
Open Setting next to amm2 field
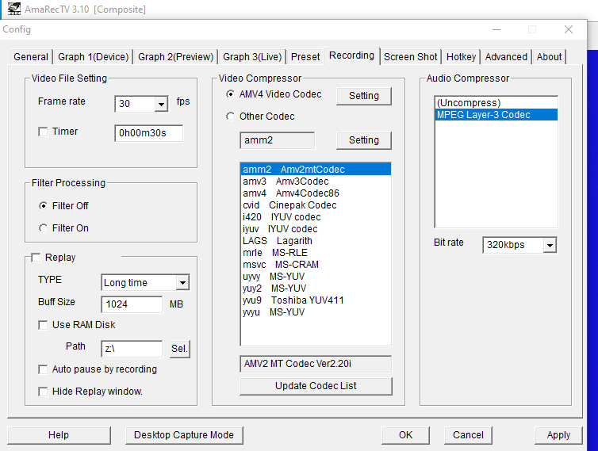coord(364,140)
